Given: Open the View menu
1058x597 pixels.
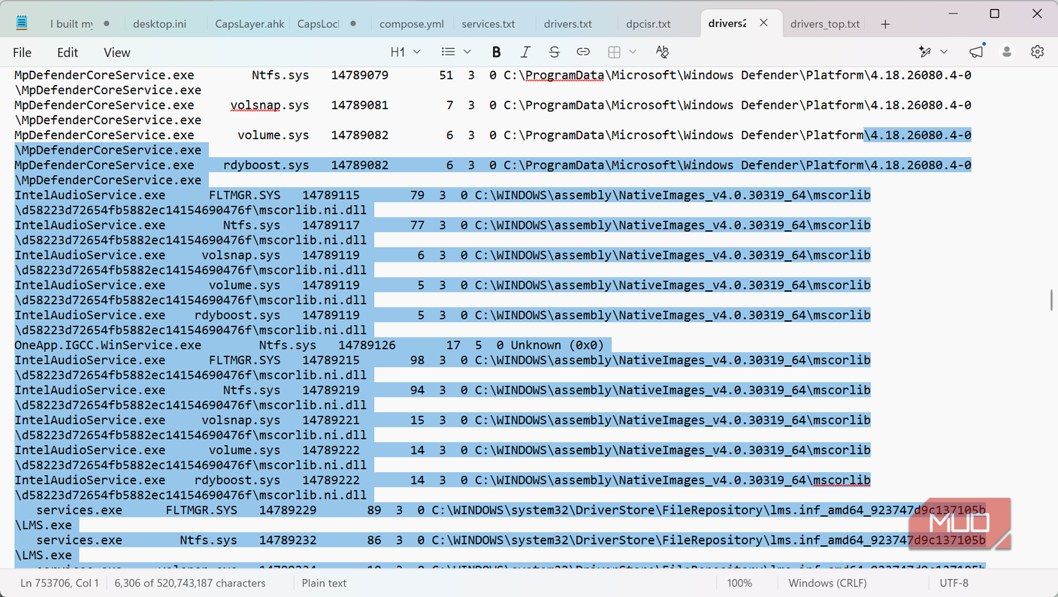Looking at the screenshot, I should pos(117,53).
